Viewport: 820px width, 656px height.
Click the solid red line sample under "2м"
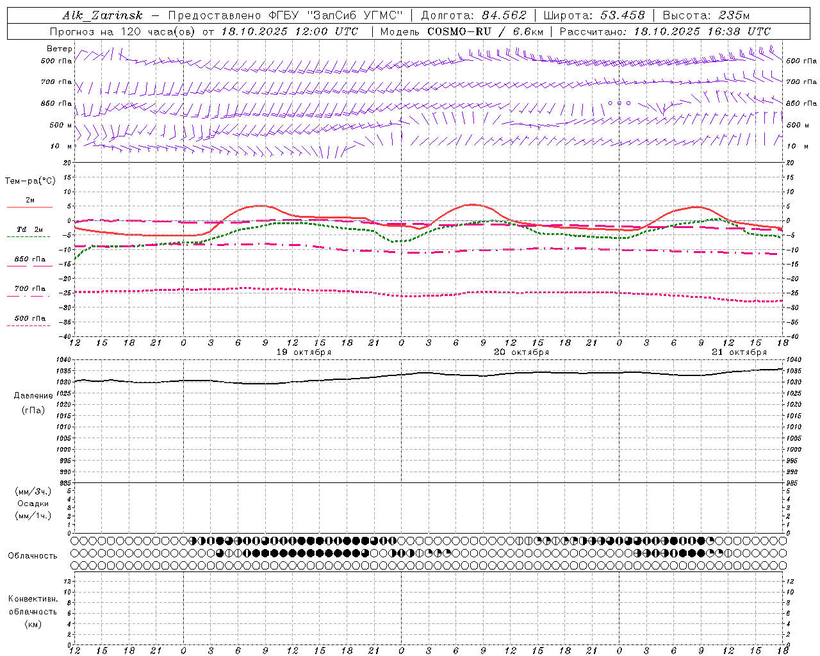pos(29,207)
